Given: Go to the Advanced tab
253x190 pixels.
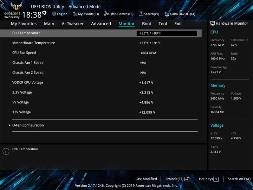Looking at the screenshot, I should (101, 24).
